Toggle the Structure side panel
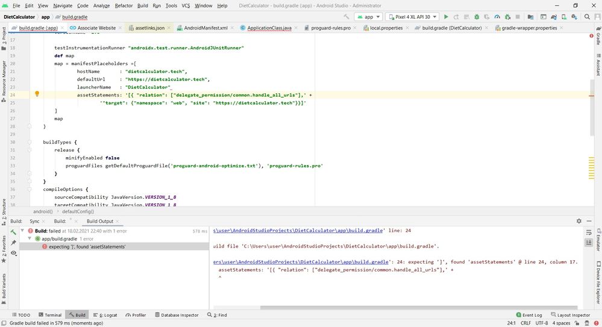602x327 pixels. pos(4,212)
